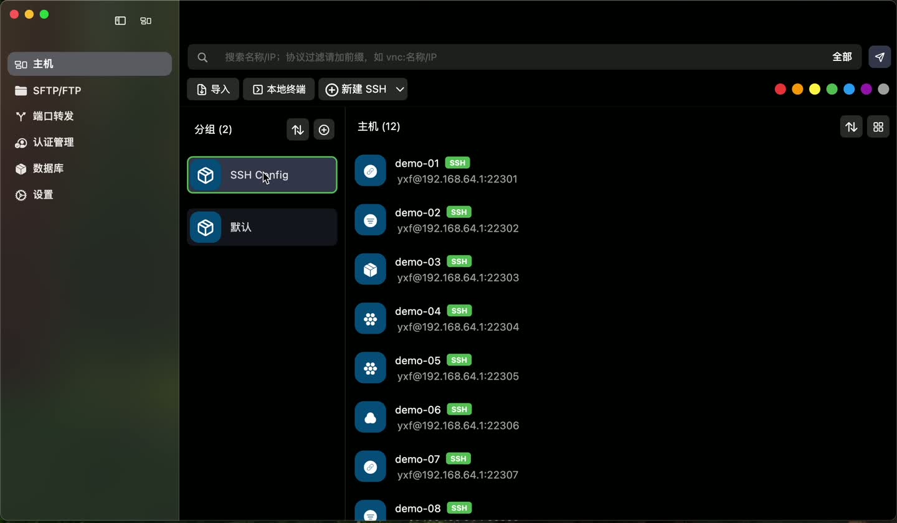This screenshot has height=523, width=897.
Task: Click the demo-04 host icon
Action: tap(371, 319)
